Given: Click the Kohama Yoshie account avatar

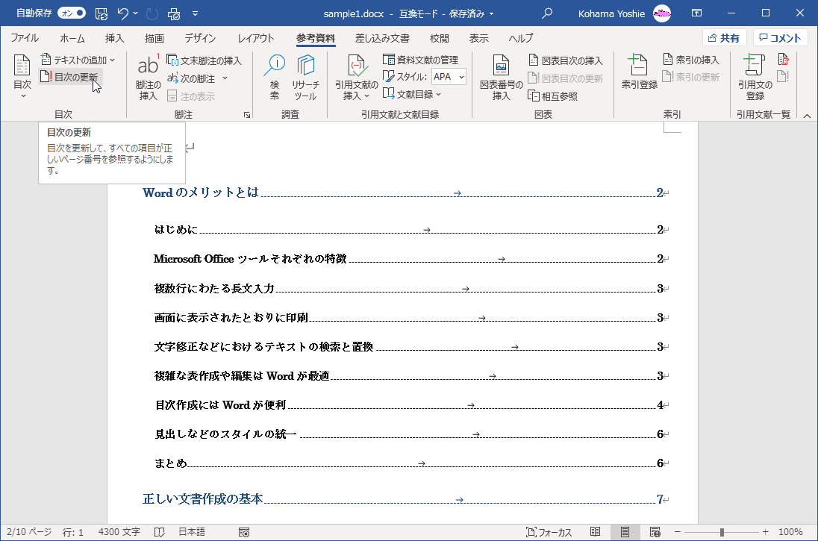Looking at the screenshot, I should [x=662, y=13].
